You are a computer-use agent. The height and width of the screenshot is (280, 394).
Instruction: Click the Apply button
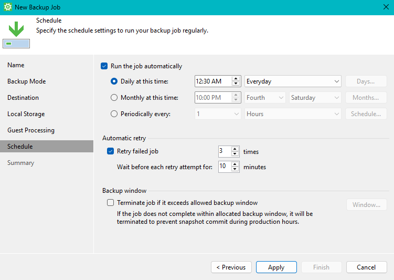point(276,267)
